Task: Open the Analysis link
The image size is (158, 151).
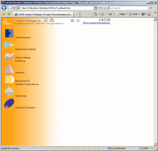Action: tap(20, 72)
